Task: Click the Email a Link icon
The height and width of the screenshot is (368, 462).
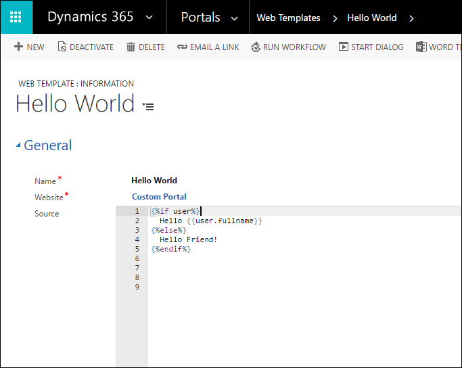Action: [x=182, y=47]
